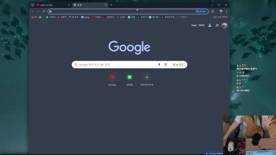Select the new tab labeled 새 탭

tap(90, 5)
